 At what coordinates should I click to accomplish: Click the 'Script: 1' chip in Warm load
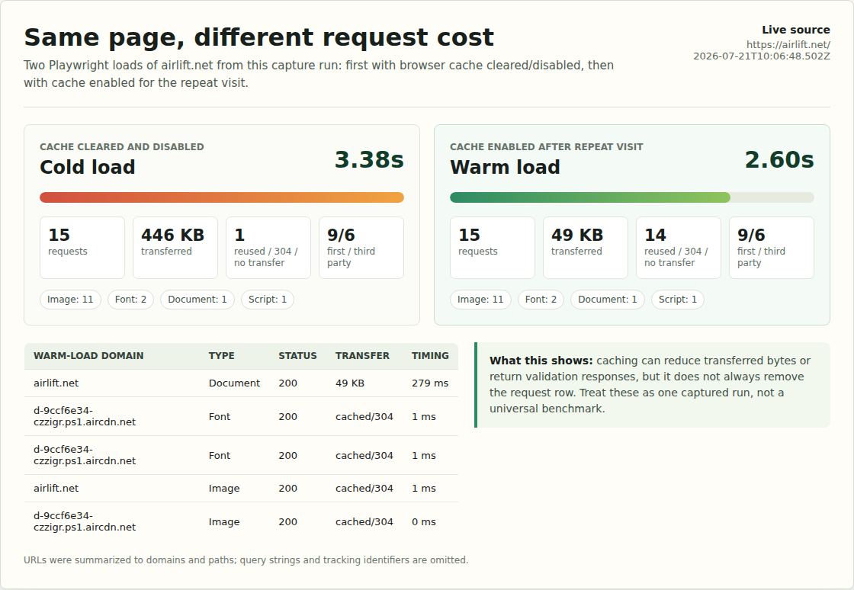(678, 300)
